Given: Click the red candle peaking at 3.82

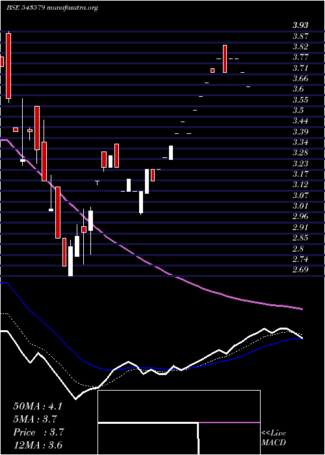Looking at the screenshot, I should [x=225, y=59].
